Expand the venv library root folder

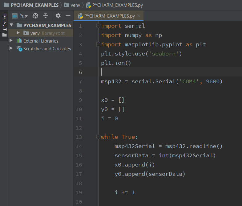coord(18,33)
